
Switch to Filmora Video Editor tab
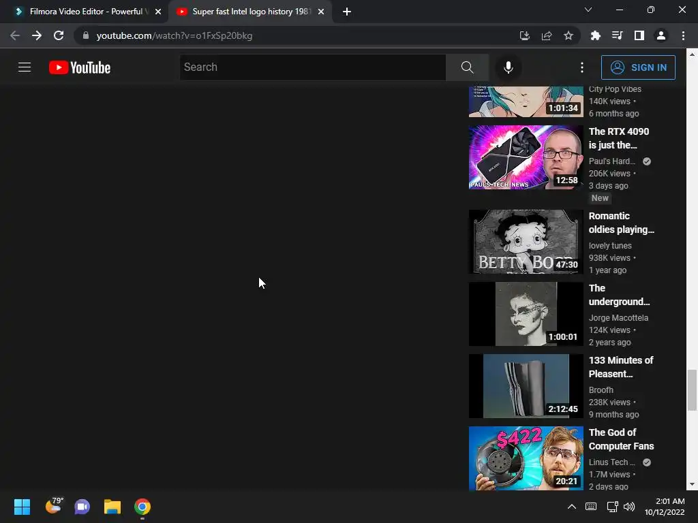[x=85, y=12]
